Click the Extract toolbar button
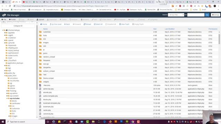 pyautogui.click(x=141, y=20)
